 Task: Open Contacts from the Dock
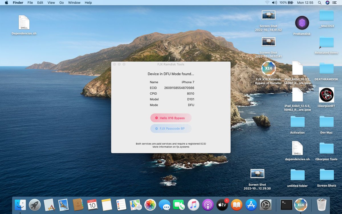pos(78,205)
